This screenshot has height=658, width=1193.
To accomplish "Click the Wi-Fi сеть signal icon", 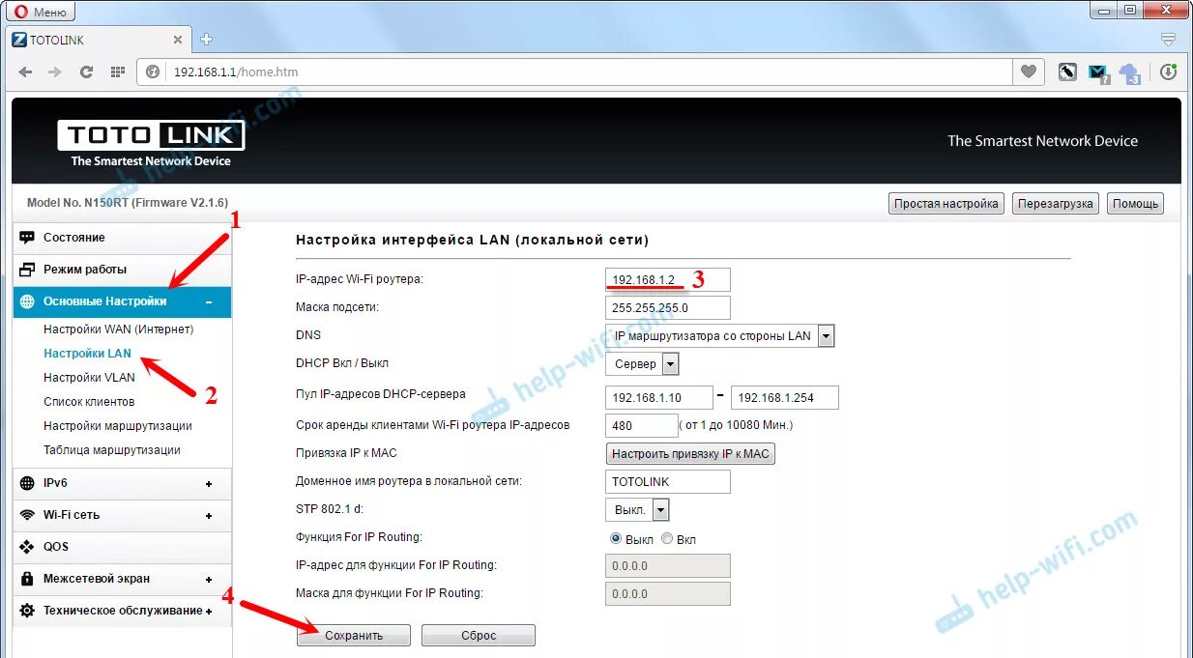I will pos(27,515).
